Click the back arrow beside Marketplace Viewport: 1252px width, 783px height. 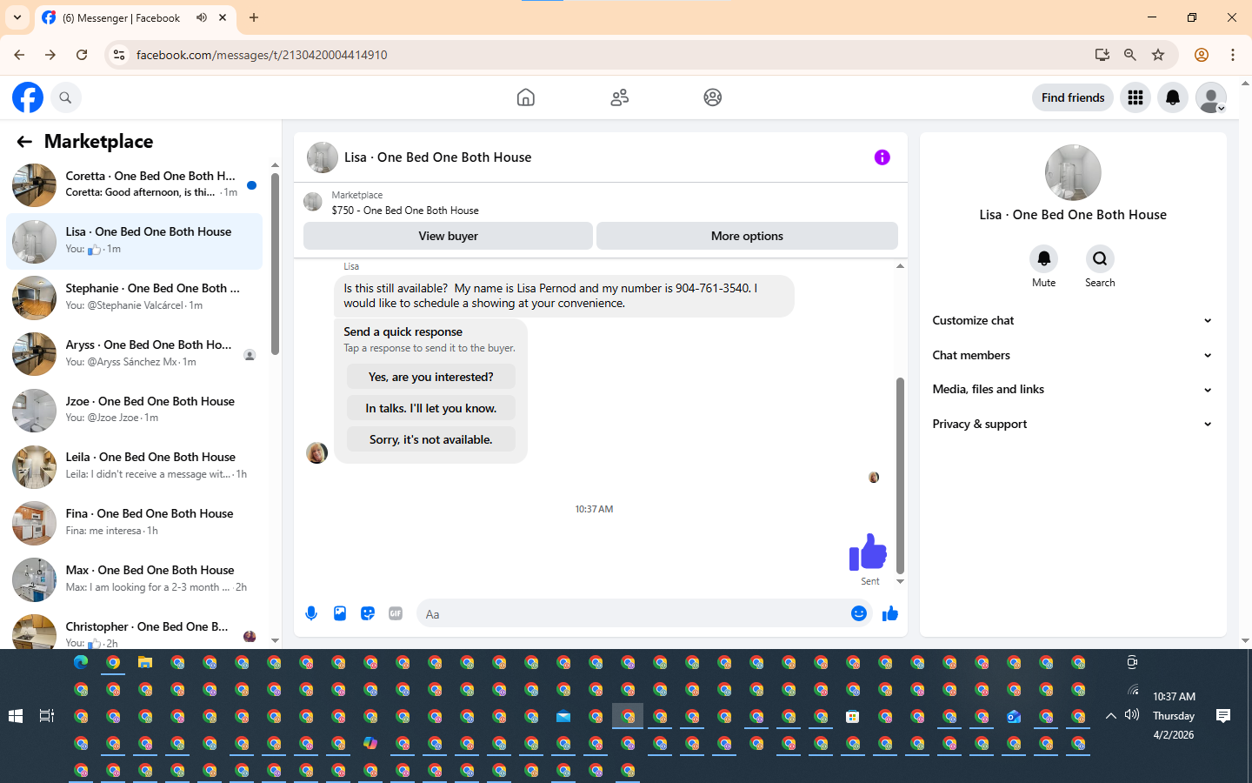[x=24, y=142]
